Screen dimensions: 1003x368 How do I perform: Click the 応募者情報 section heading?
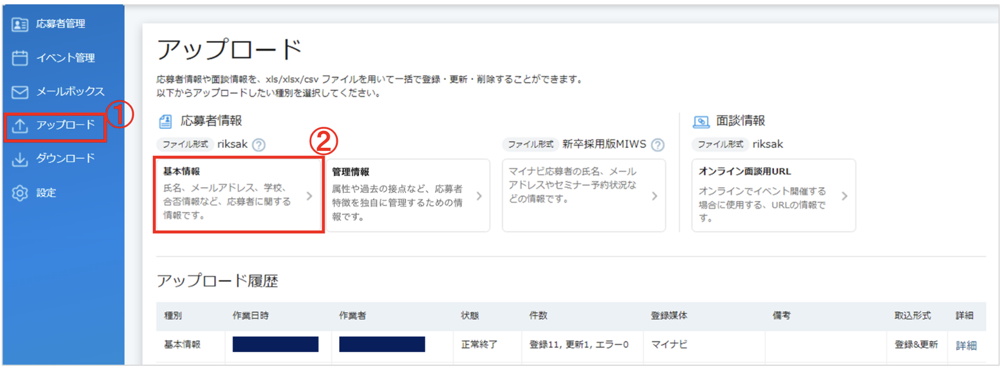pyautogui.click(x=211, y=121)
